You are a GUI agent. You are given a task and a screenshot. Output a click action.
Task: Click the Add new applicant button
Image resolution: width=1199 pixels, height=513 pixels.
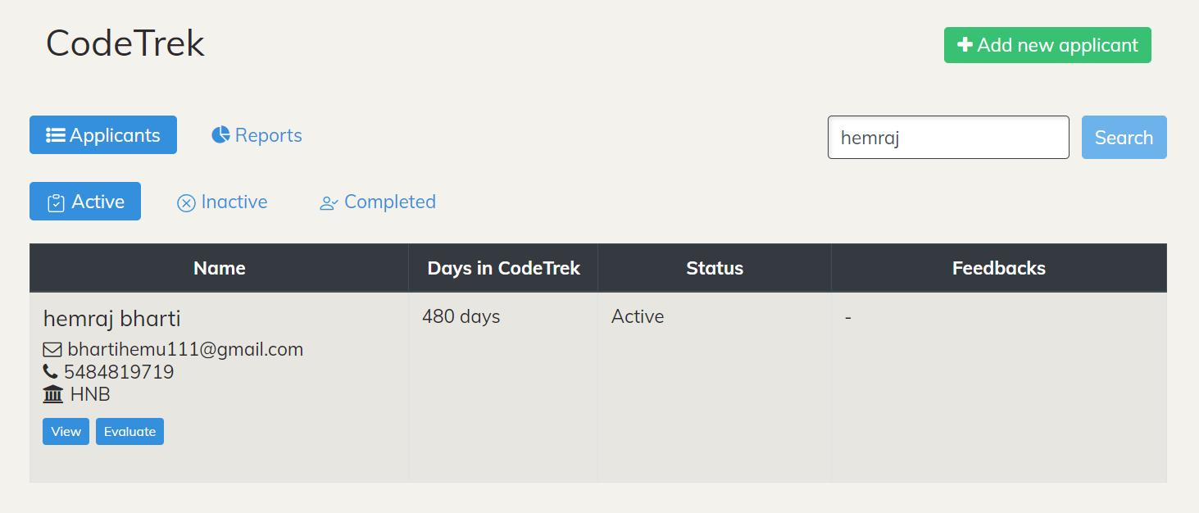[1047, 45]
